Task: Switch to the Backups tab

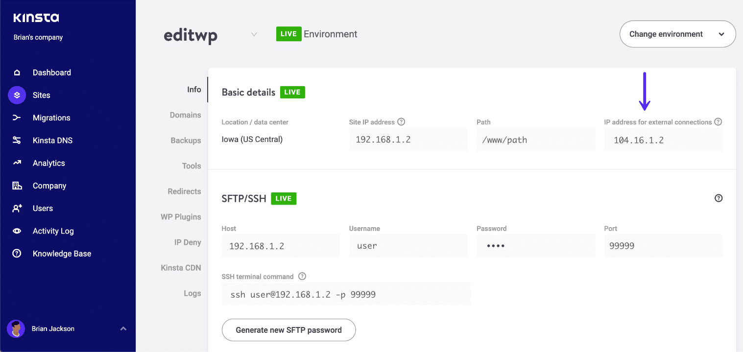Action: click(186, 141)
